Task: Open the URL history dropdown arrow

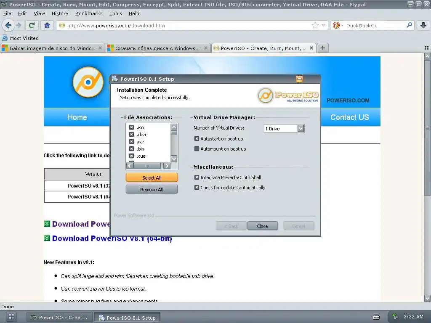Action: [x=324, y=26]
